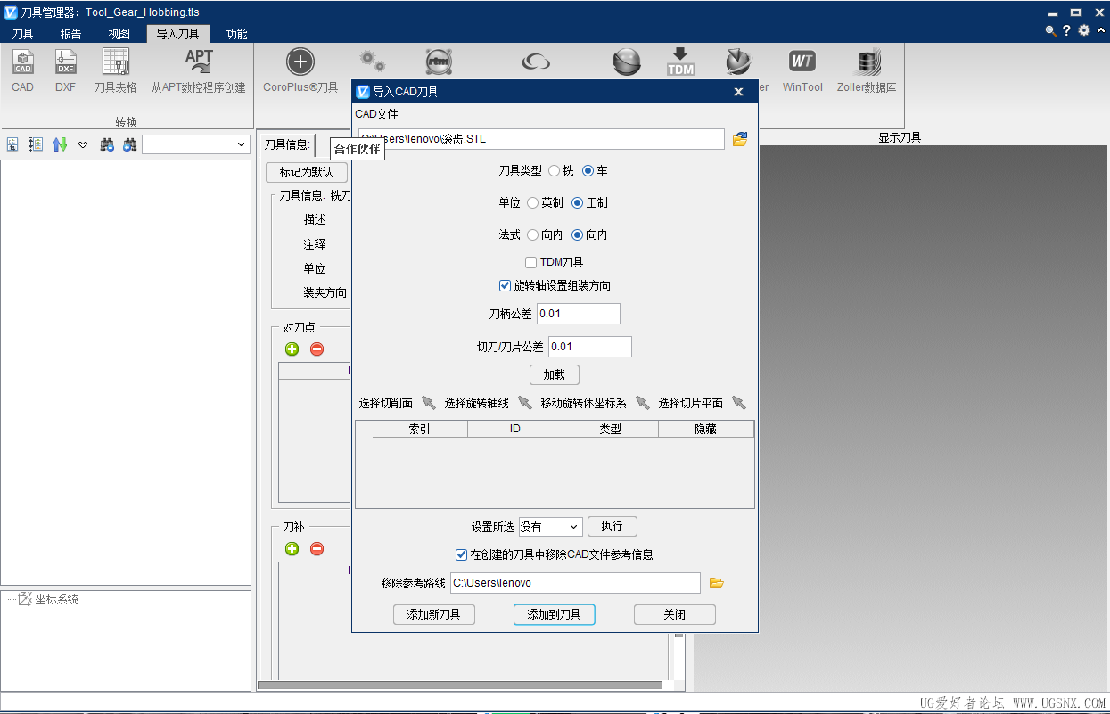Open the settings gear in the title bar
Viewport: 1110px width, 714px height.
[x=1084, y=30]
